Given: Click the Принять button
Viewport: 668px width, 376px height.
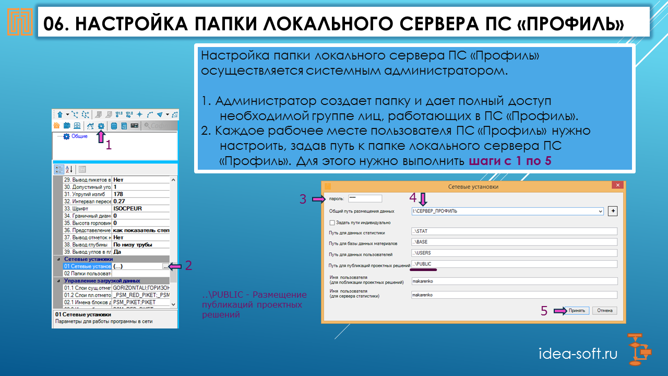Looking at the screenshot, I should 576,310.
